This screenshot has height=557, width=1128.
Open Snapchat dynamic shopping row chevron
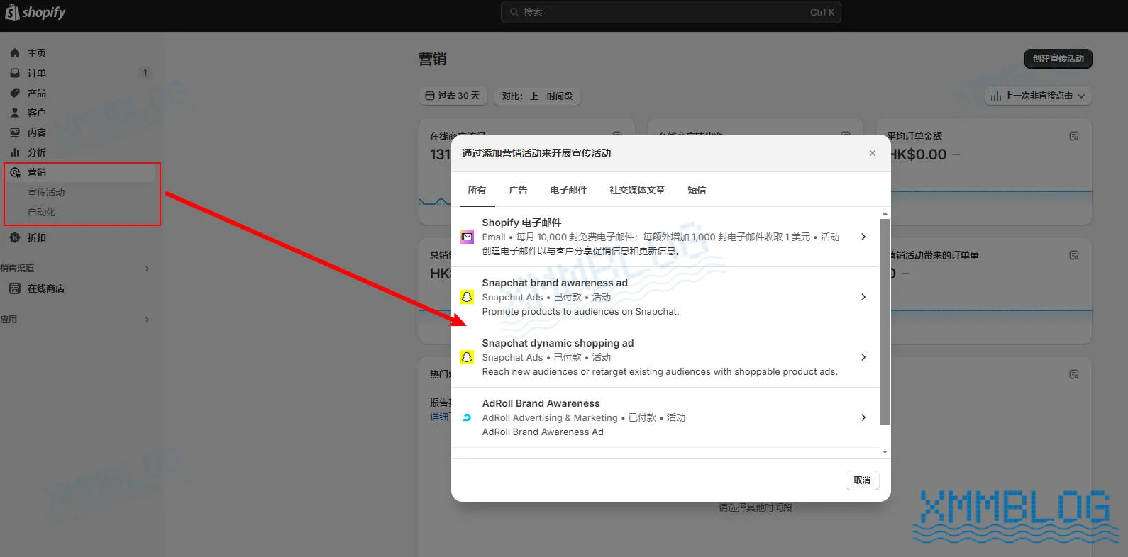pos(863,357)
